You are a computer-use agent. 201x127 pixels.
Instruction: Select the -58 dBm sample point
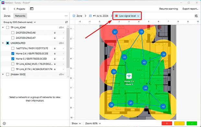pos(141,32)
